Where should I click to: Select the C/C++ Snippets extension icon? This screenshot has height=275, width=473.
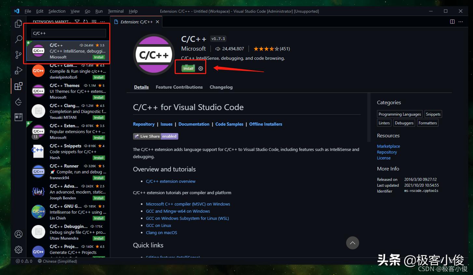tap(38, 152)
